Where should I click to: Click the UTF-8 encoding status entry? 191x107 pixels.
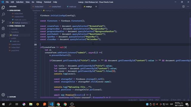click(151, 100)
